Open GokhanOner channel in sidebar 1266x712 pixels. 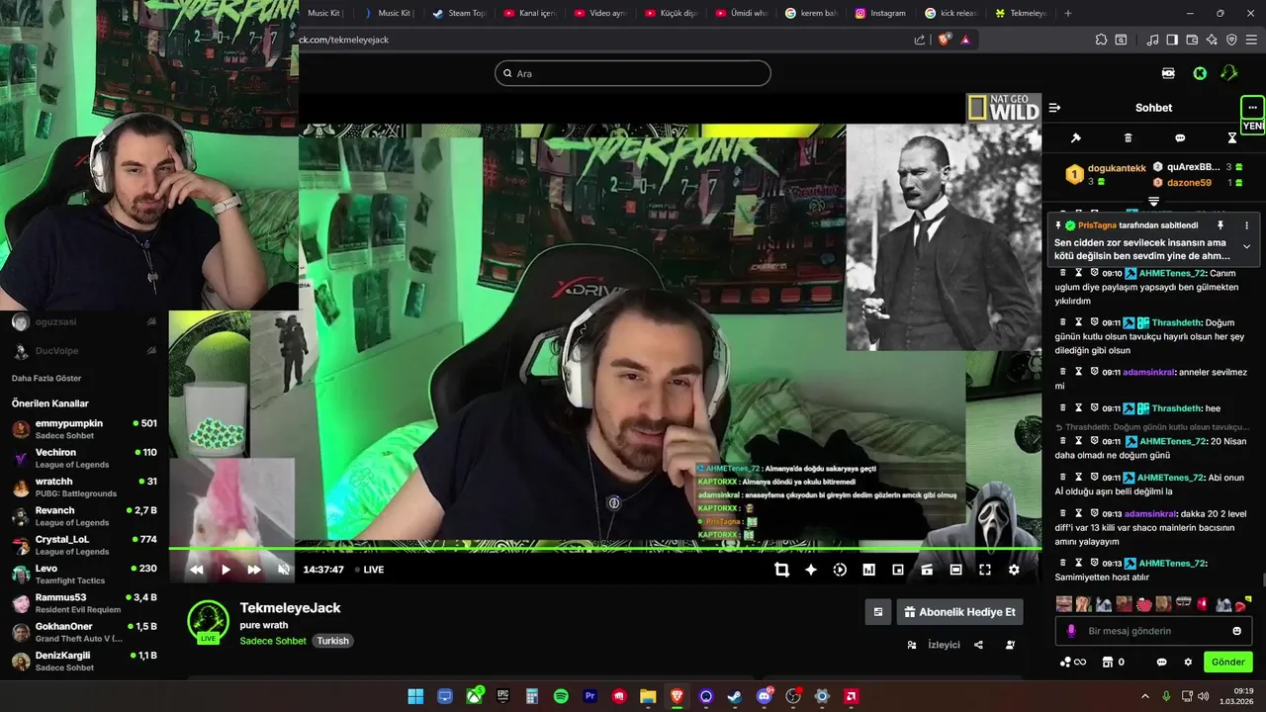pyautogui.click(x=84, y=632)
